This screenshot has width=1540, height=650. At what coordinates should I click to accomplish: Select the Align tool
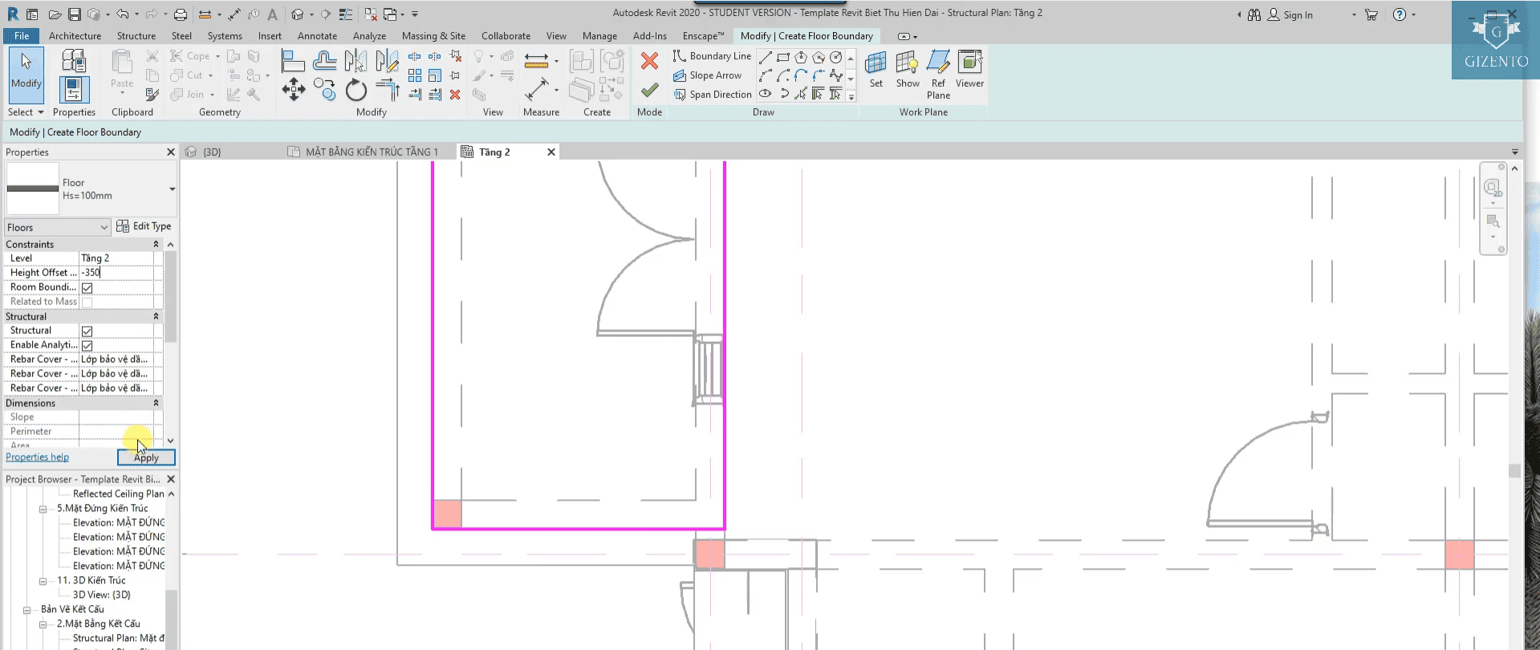pyautogui.click(x=293, y=61)
